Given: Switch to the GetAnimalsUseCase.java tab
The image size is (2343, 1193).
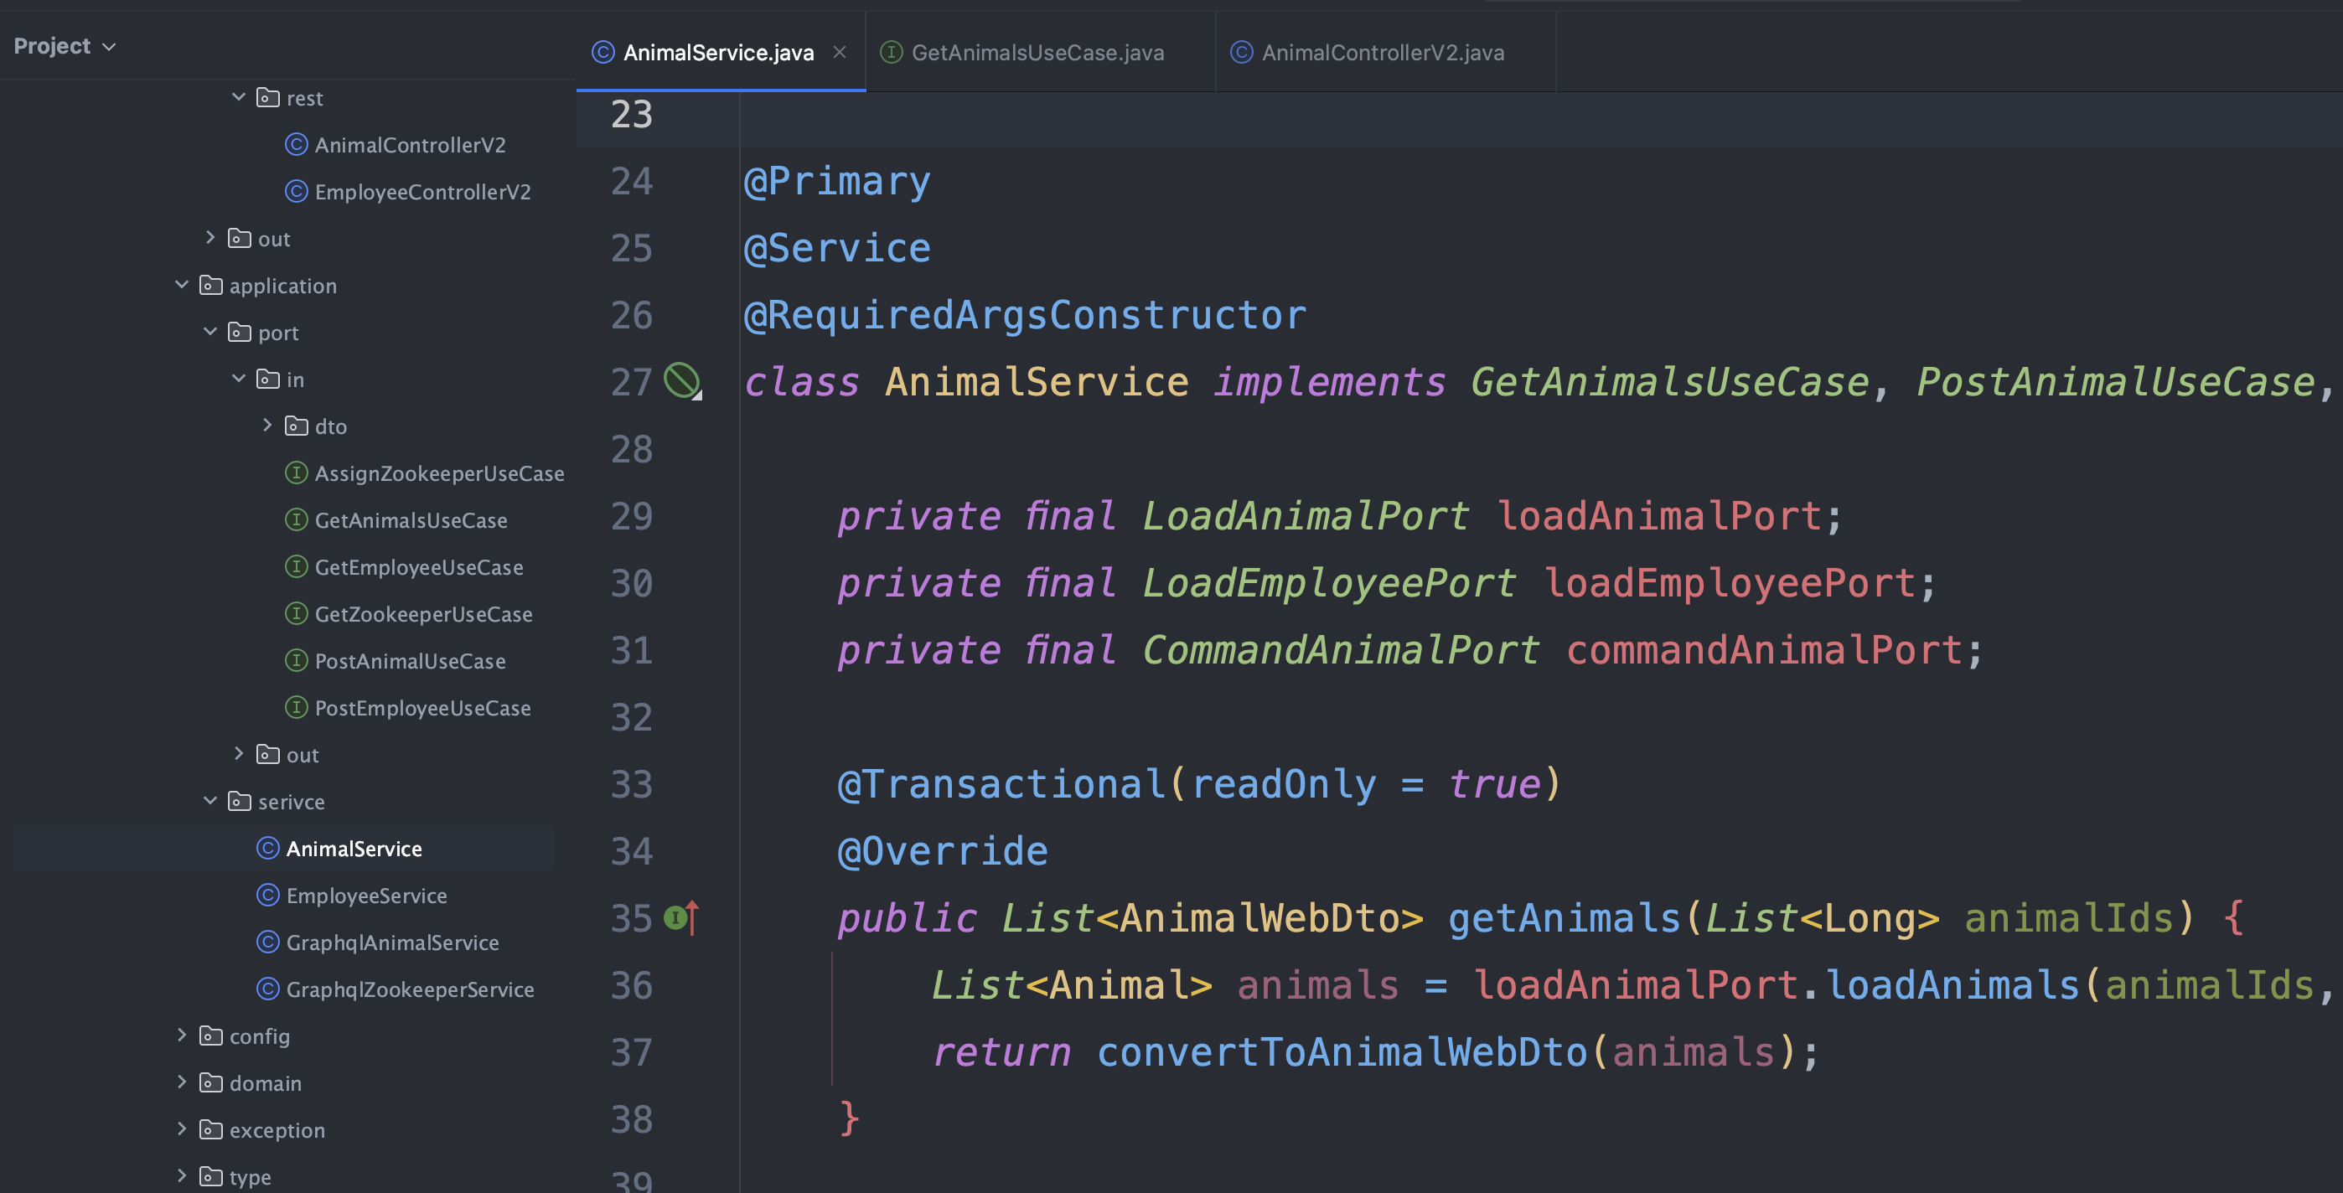Looking at the screenshot, I should [x=1037, y=53].
